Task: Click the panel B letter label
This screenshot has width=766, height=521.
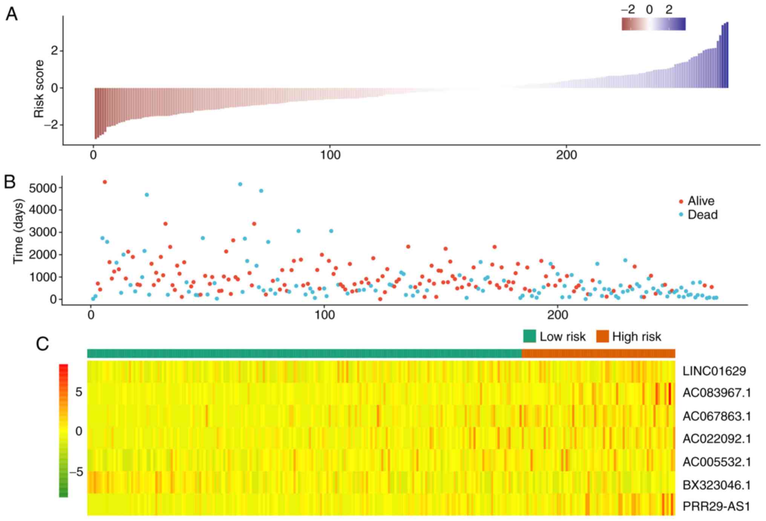Action: (9, 182)
